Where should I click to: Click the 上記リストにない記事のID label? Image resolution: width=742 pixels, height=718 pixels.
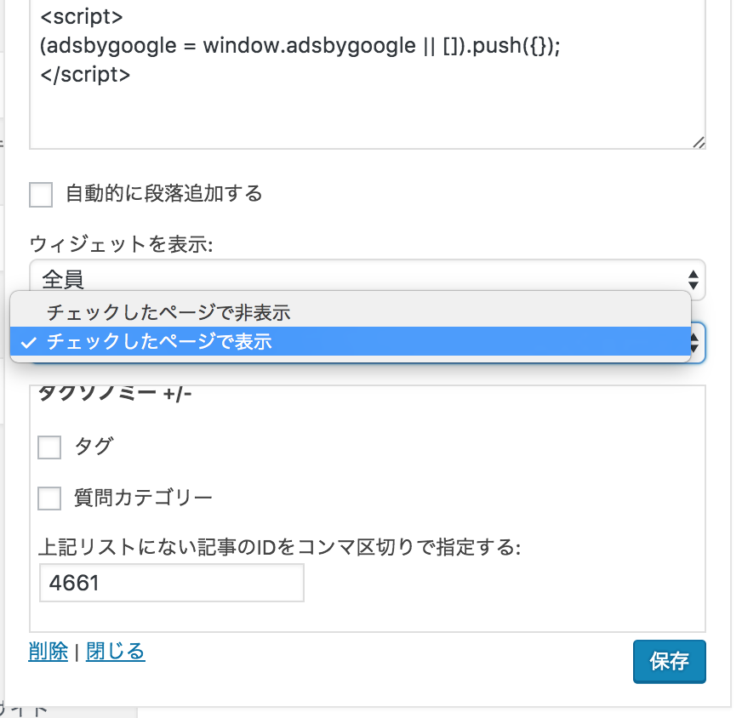click(279, 547)
